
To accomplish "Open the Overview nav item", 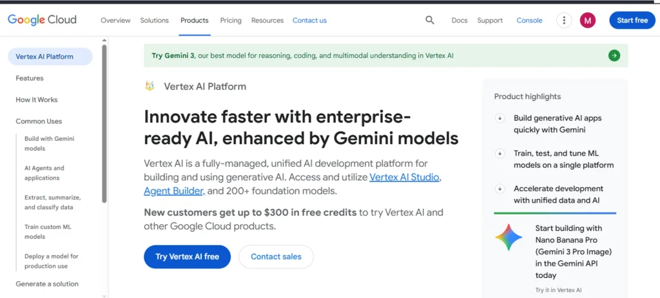I will click(x=115, y=20).
